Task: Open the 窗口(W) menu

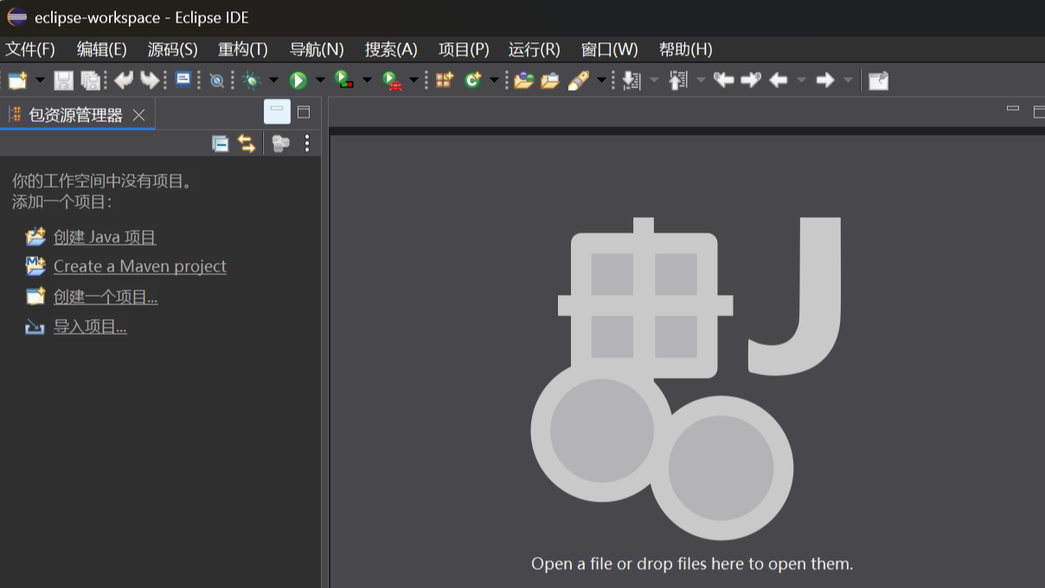Action: click(x=609, y=49)
